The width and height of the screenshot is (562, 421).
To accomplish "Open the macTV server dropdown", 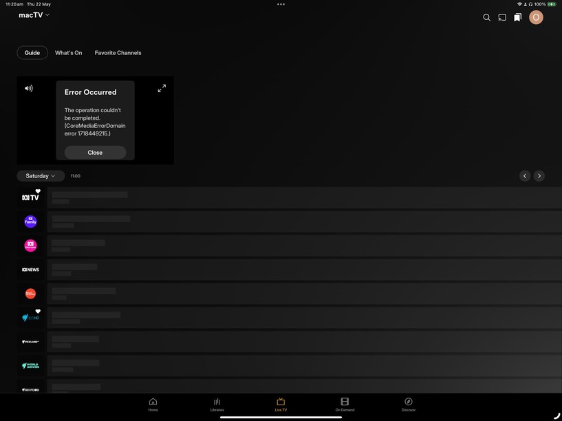I will coord(34,15).
